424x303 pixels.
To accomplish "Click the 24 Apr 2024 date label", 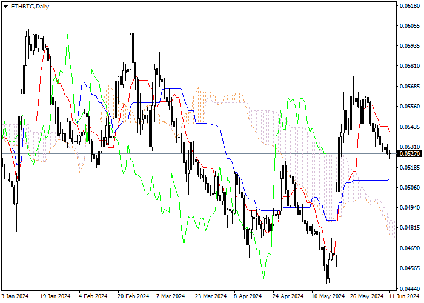I will 288,296.
